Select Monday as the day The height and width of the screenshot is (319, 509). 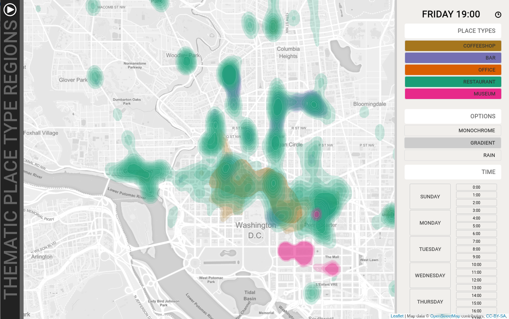click(x=430, y=223)
